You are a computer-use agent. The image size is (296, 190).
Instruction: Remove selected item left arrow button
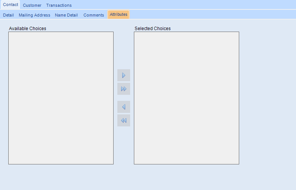(124, 107)
